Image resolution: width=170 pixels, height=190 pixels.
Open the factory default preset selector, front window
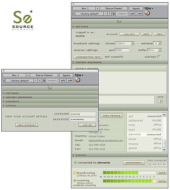pos(20,81)
